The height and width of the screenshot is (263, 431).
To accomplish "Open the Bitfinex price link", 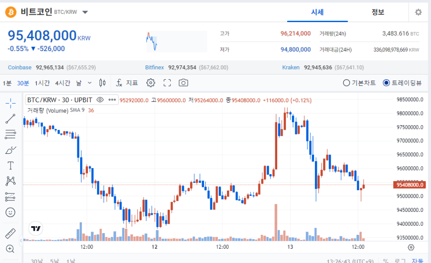I will (x=154, y=67).
